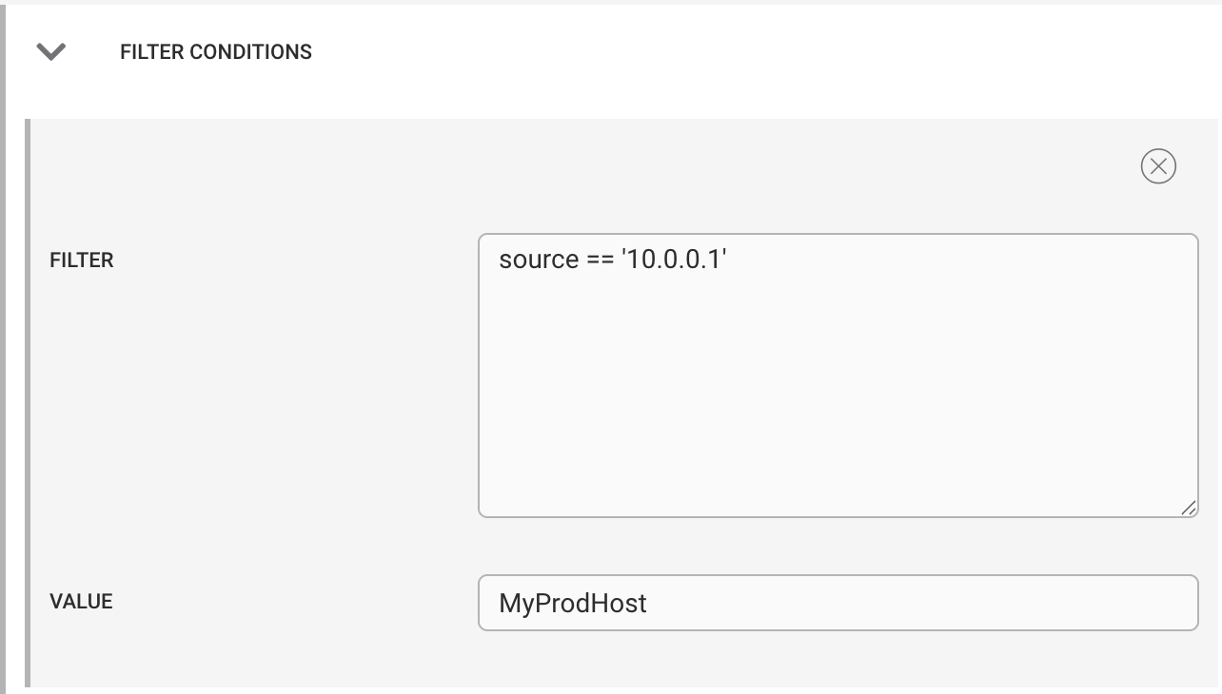Click the FILTER CONDITIONS header title

(x=216, y=52)
